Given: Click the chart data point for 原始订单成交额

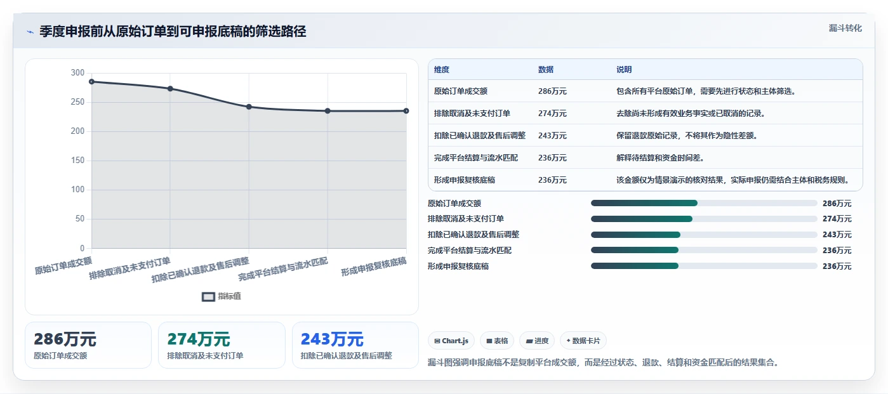Looking at the screenshot, I should 91,82.
